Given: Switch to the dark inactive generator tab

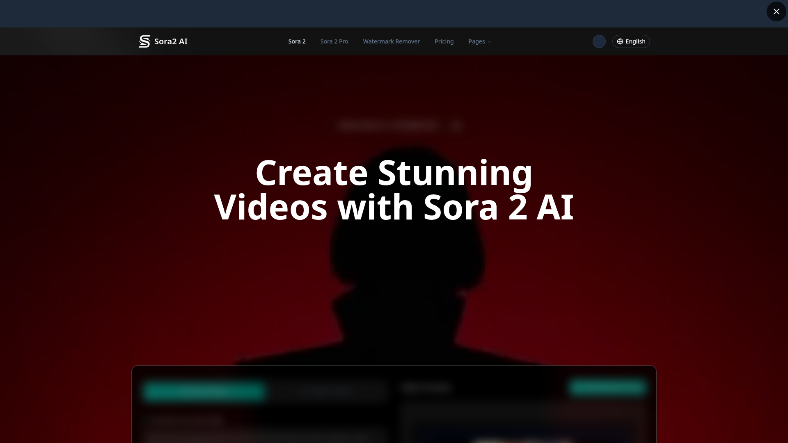Looking at the screenshot, I should pyautogui.click(x=325, y=391).
